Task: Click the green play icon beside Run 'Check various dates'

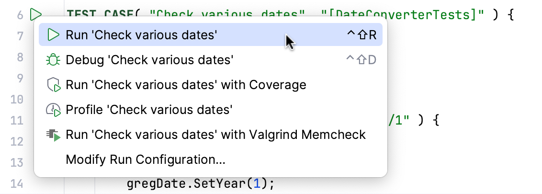Action: pyautogui.click(x=53, y=34)
